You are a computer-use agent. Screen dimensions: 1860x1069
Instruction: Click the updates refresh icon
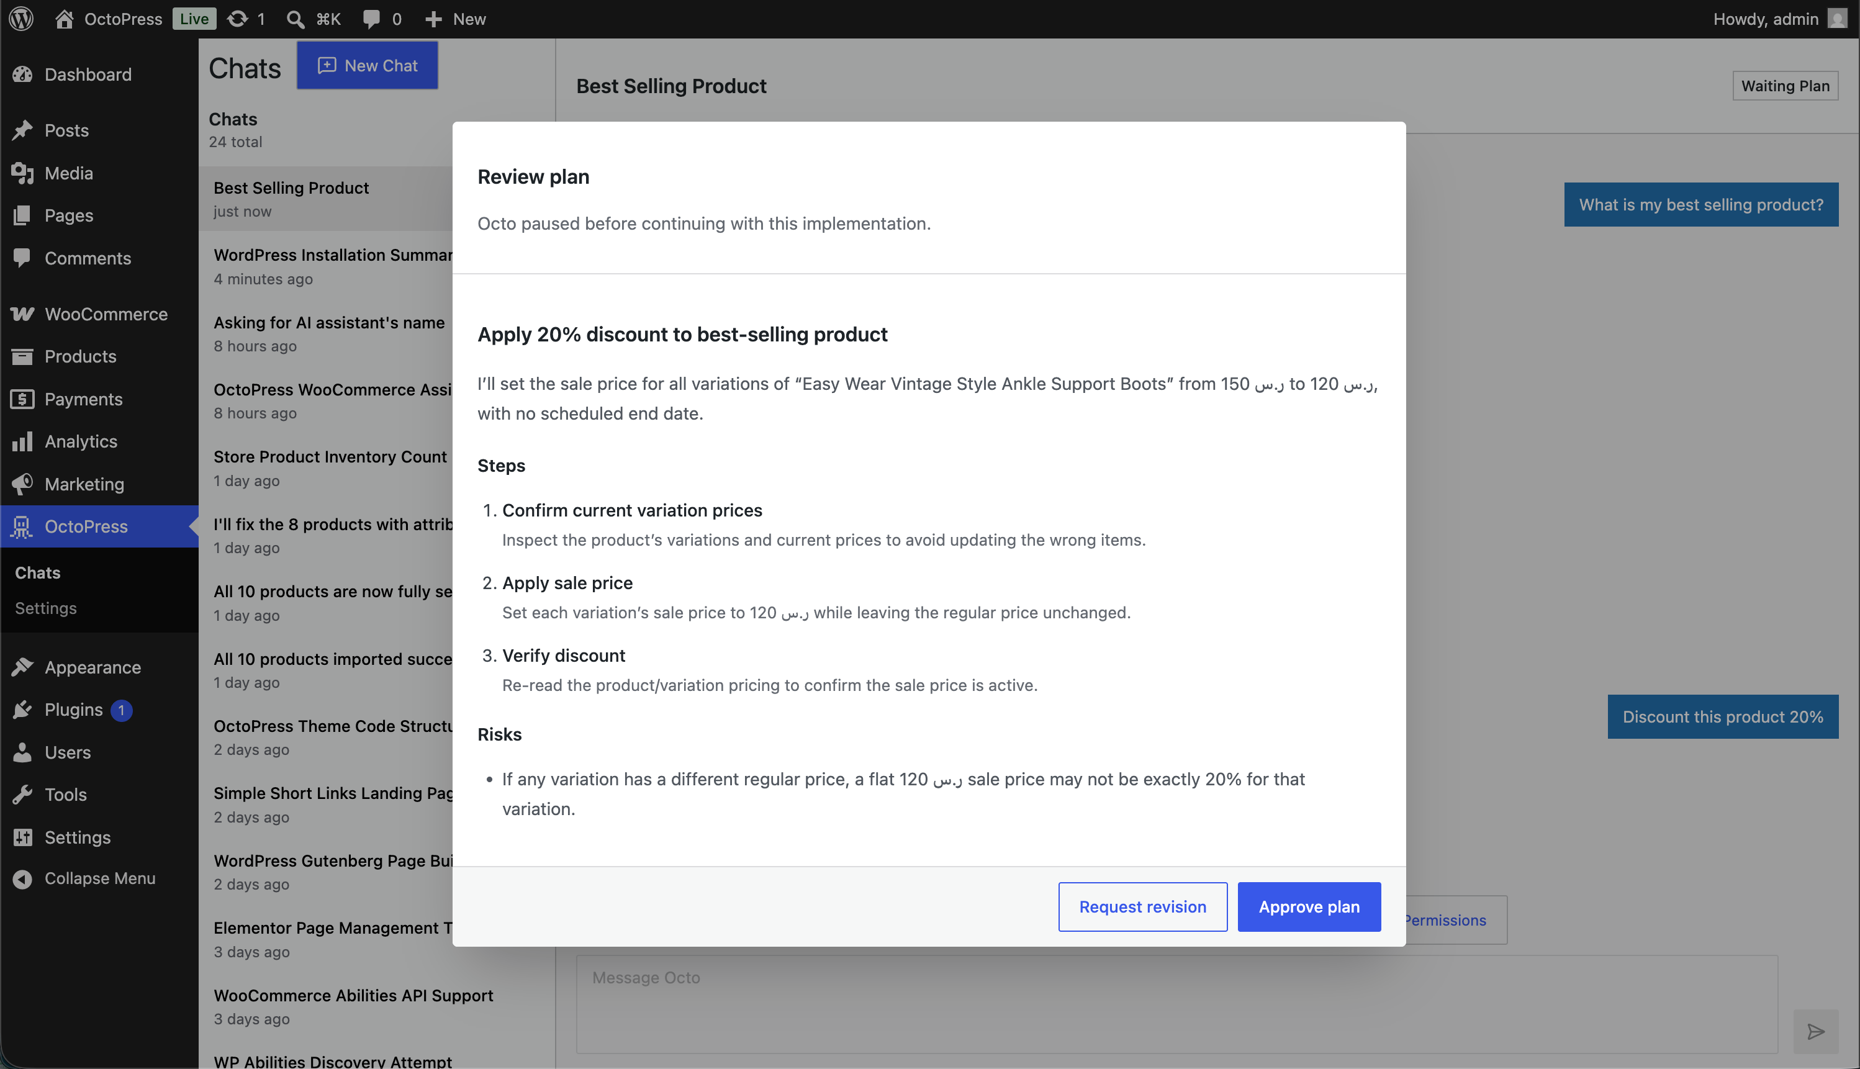[x=237, y=19]
